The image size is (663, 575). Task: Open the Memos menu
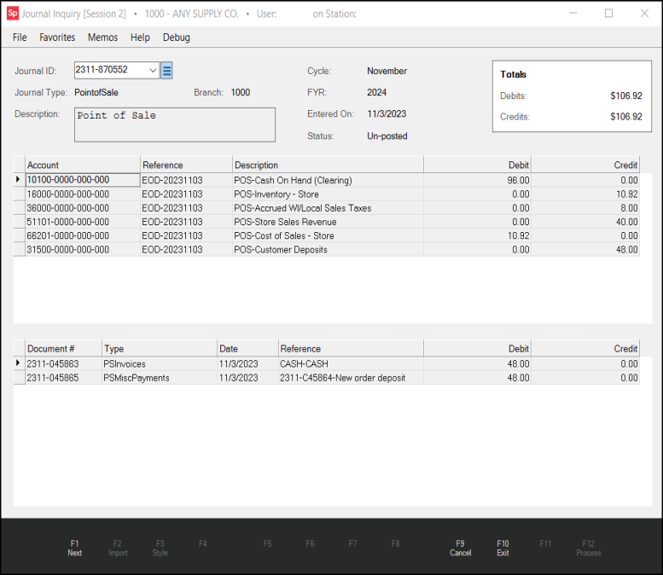pyautogui.click(x=102, y=38)
